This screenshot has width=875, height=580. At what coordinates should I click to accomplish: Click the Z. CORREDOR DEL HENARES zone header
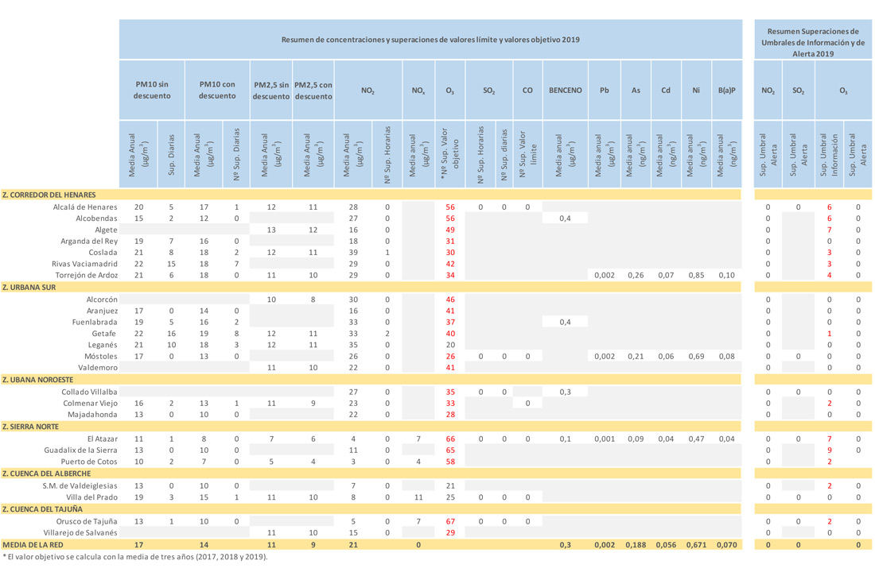coord(49,195)
